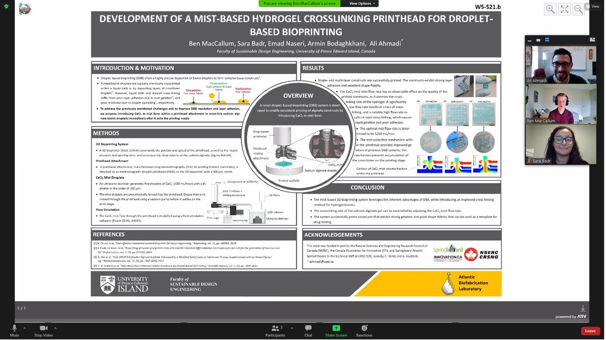Viewport: 606px width, 340px height.
Task: Download the poster with the arrow icon
Action: click(x=583, y=308)
